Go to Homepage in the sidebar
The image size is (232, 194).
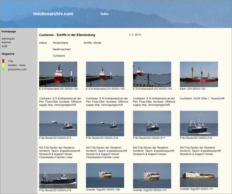(x=9, y=31)
